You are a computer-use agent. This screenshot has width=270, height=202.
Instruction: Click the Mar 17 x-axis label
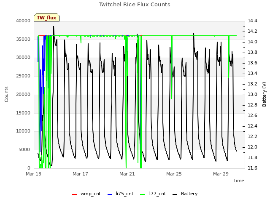pos(80,174)
